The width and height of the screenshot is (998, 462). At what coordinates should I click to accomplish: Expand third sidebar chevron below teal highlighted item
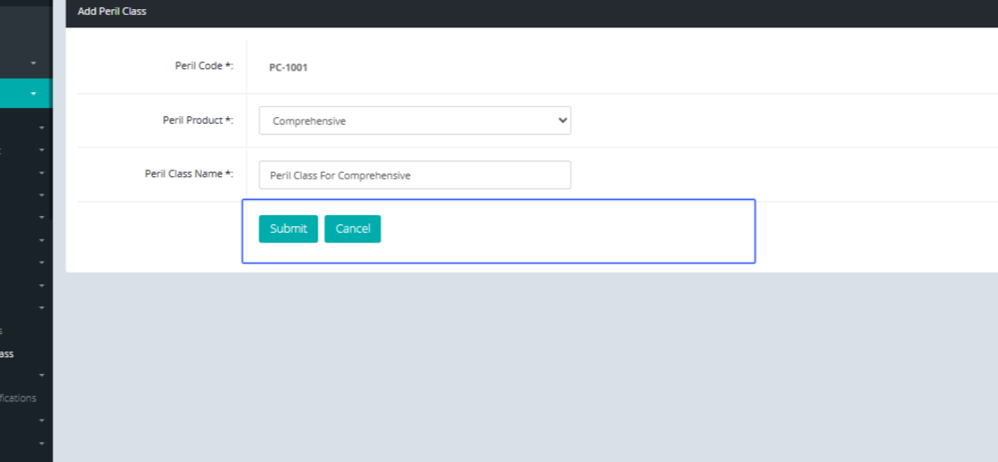tap(42, 173)
